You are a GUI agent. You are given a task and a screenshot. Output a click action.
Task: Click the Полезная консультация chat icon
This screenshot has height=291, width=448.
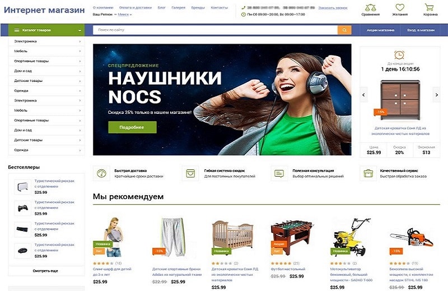(x=279, y=173)
